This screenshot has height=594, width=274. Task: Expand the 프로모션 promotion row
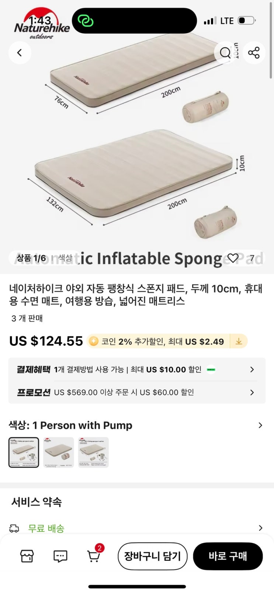tap(252, 392)
